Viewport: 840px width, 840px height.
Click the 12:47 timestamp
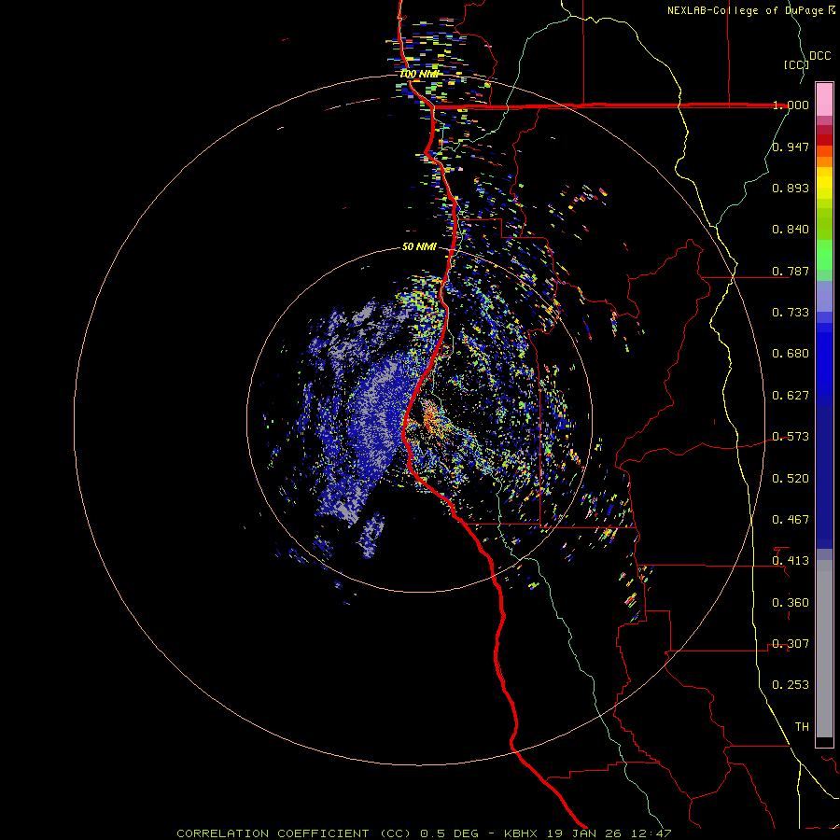(x=651, y=833)
